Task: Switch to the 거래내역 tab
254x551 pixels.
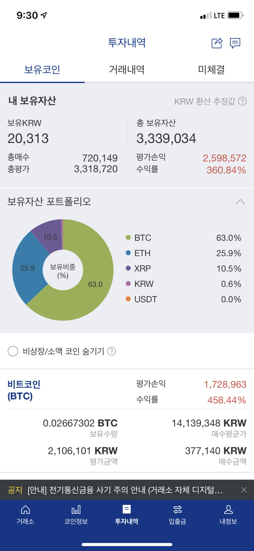Action: click(x=127, y=70)
